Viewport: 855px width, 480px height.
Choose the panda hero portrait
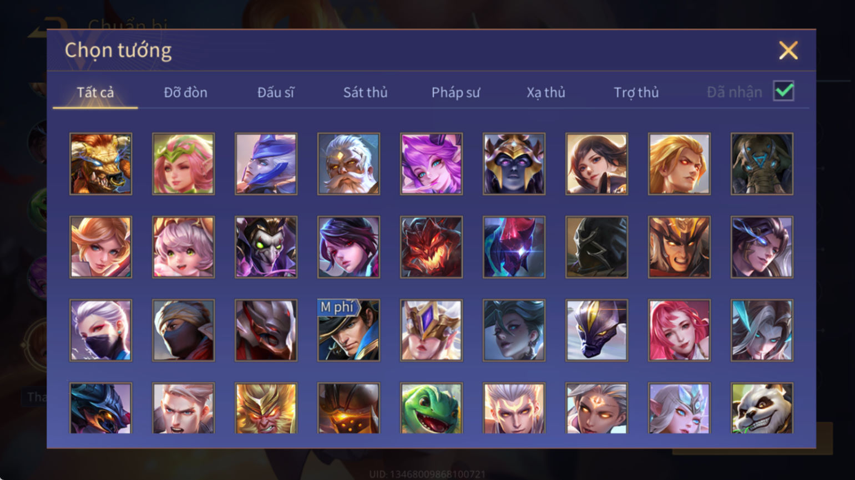point(762,408)
